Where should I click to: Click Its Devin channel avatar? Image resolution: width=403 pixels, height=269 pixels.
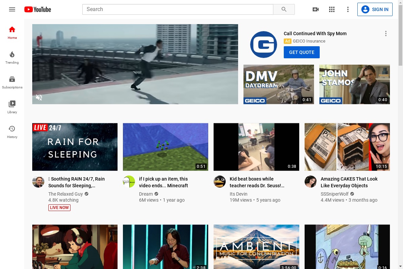click(x=220, y=182)
